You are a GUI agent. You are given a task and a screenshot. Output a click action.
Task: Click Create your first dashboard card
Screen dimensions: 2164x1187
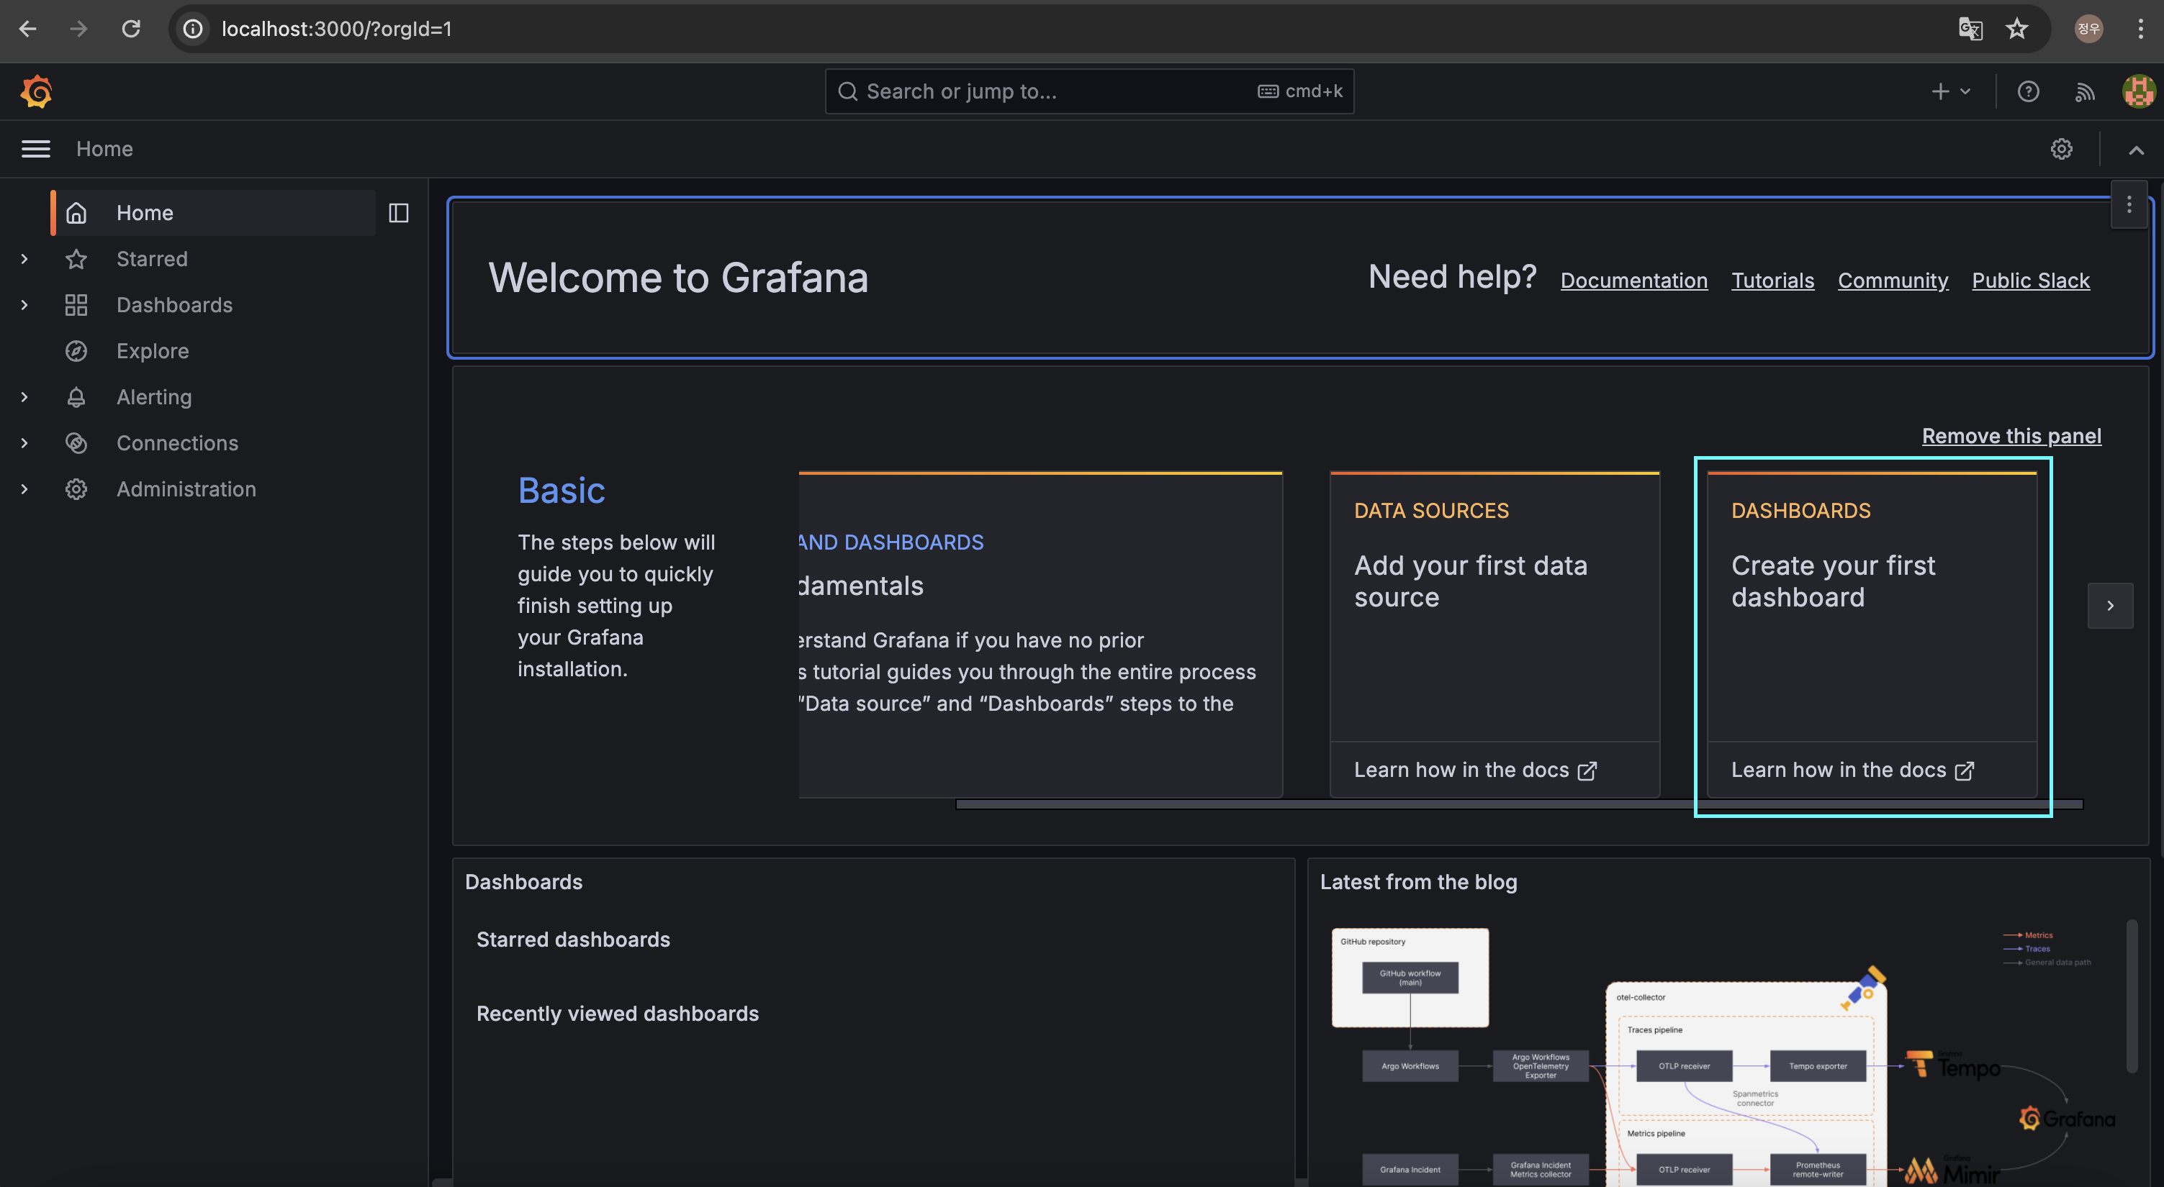tap(1872, 606)
